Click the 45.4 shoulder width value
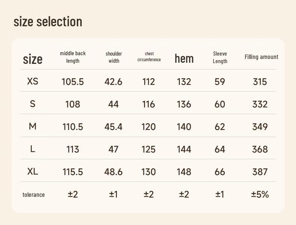Viewport: 296px width, 225px height. (x=114, y=127)
